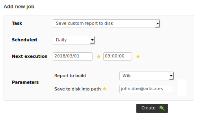Click the next execution date field
This screenshot has width=197, height=118.
tap(73, 57)
